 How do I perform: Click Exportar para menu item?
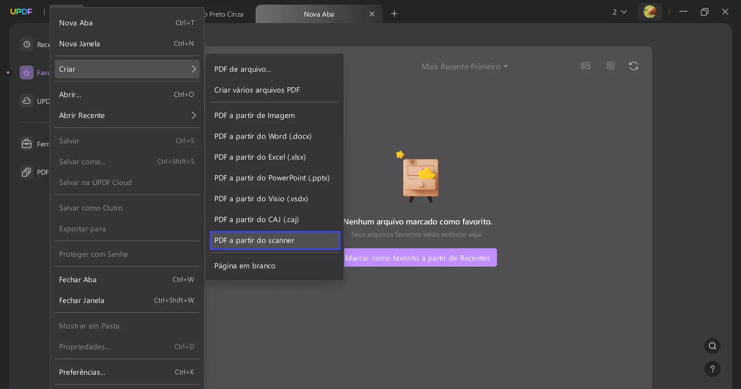coord(127,229)
